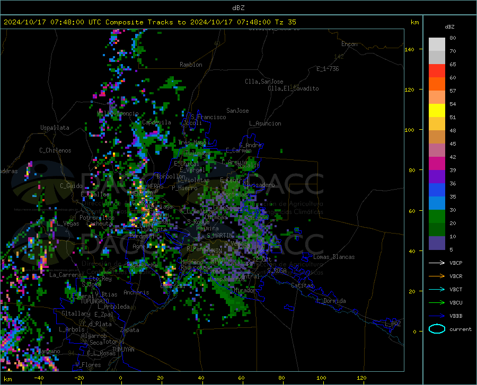
Task: Click the Ramblon place label
Action: (x=191, y=65)
